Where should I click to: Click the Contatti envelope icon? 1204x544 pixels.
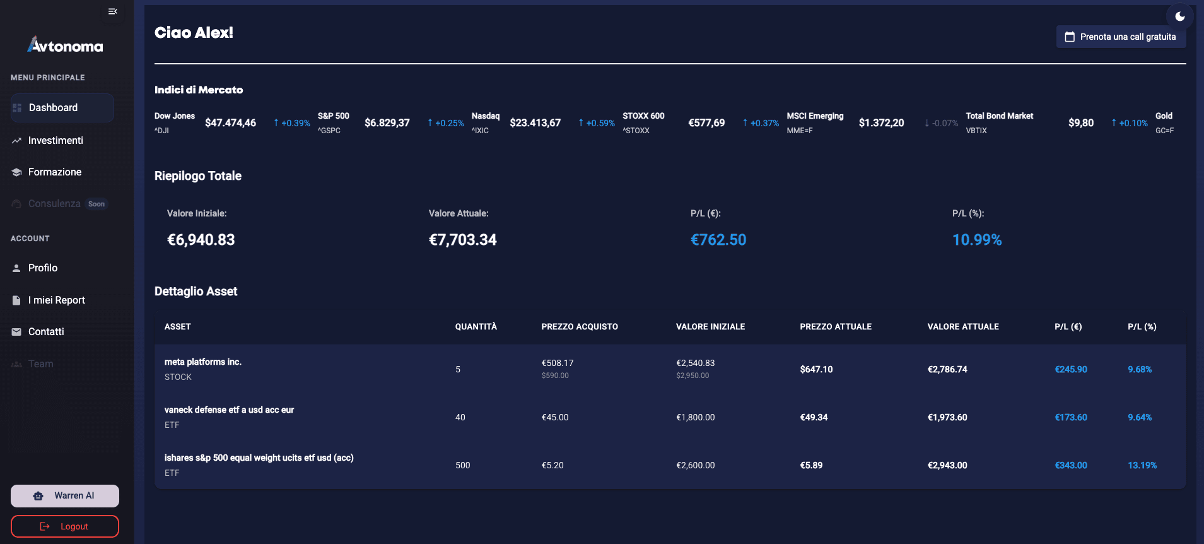[x=16, y=332]
